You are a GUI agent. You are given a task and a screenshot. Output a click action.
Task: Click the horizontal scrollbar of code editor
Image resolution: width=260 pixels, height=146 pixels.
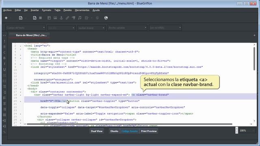point(129,124)
